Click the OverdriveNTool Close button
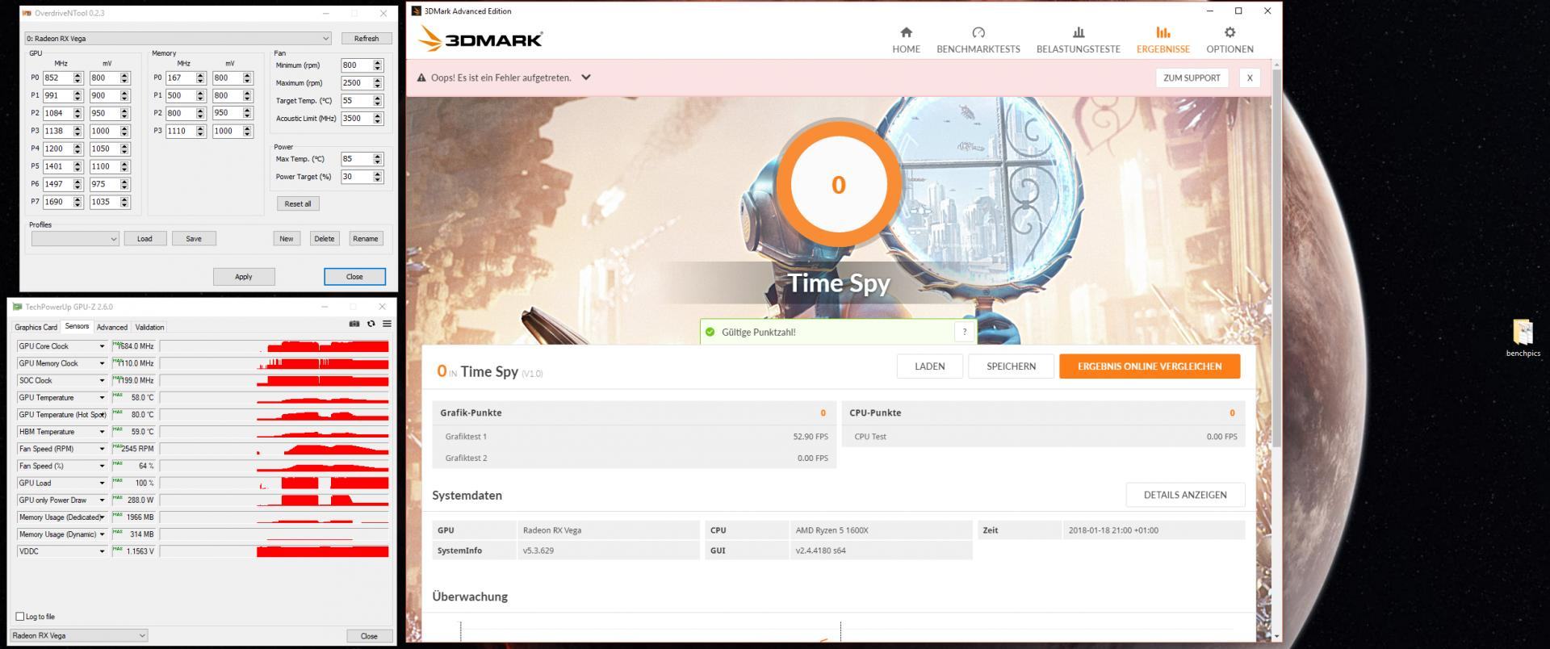Viewport: 1550px width, 649px height. click(354, 276)
